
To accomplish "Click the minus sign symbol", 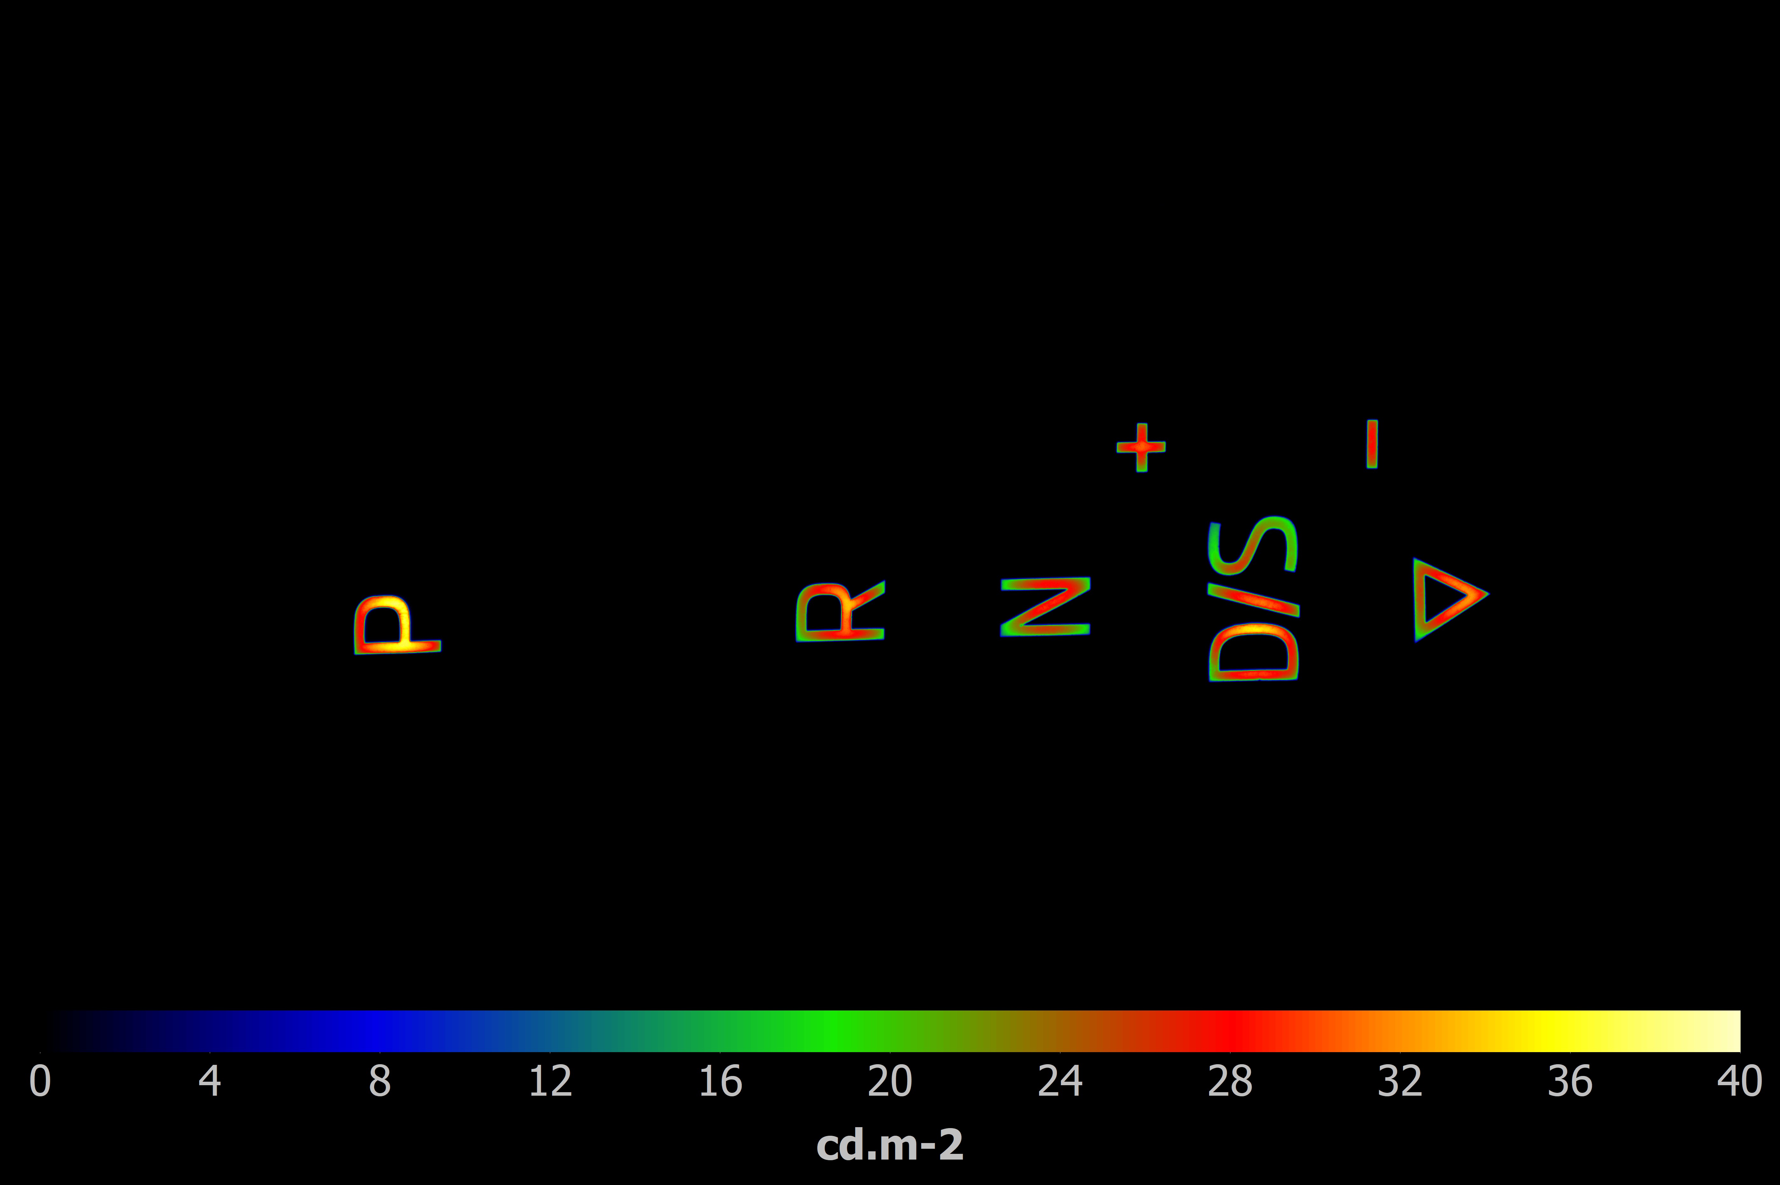I will 1372,444.
